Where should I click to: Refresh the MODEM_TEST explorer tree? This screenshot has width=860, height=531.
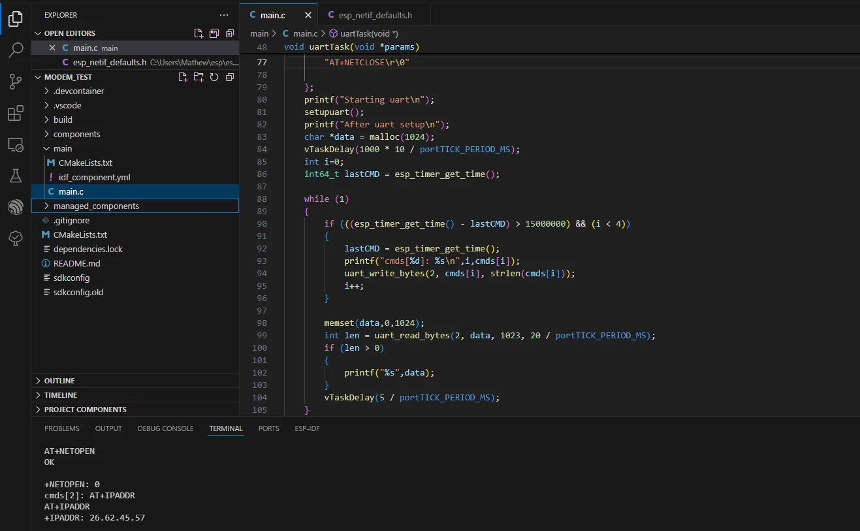[x=214, y=77]
